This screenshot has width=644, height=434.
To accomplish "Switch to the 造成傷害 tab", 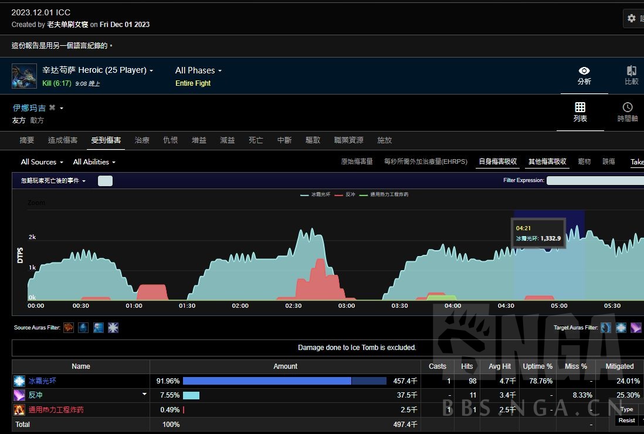I will click(63, 140).
